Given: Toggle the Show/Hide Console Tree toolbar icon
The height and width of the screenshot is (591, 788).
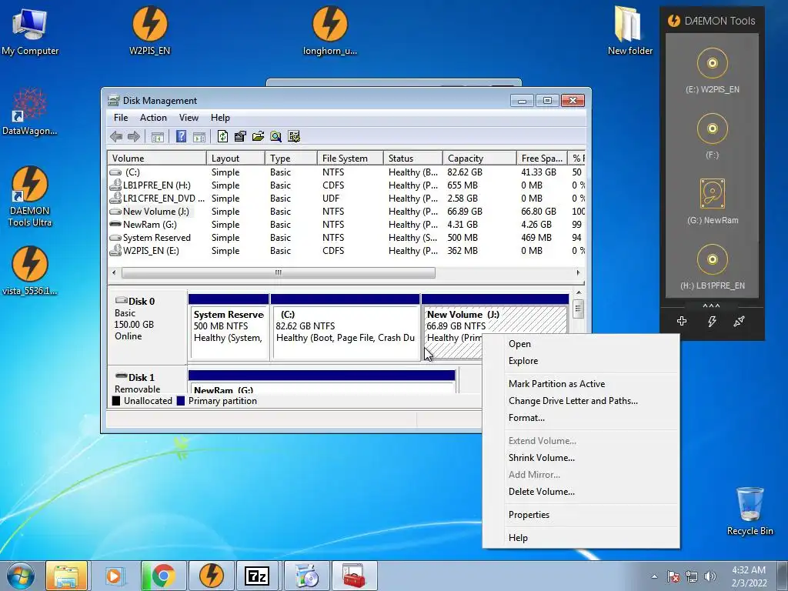Looking at the screenshot, I should click(157, 136).
